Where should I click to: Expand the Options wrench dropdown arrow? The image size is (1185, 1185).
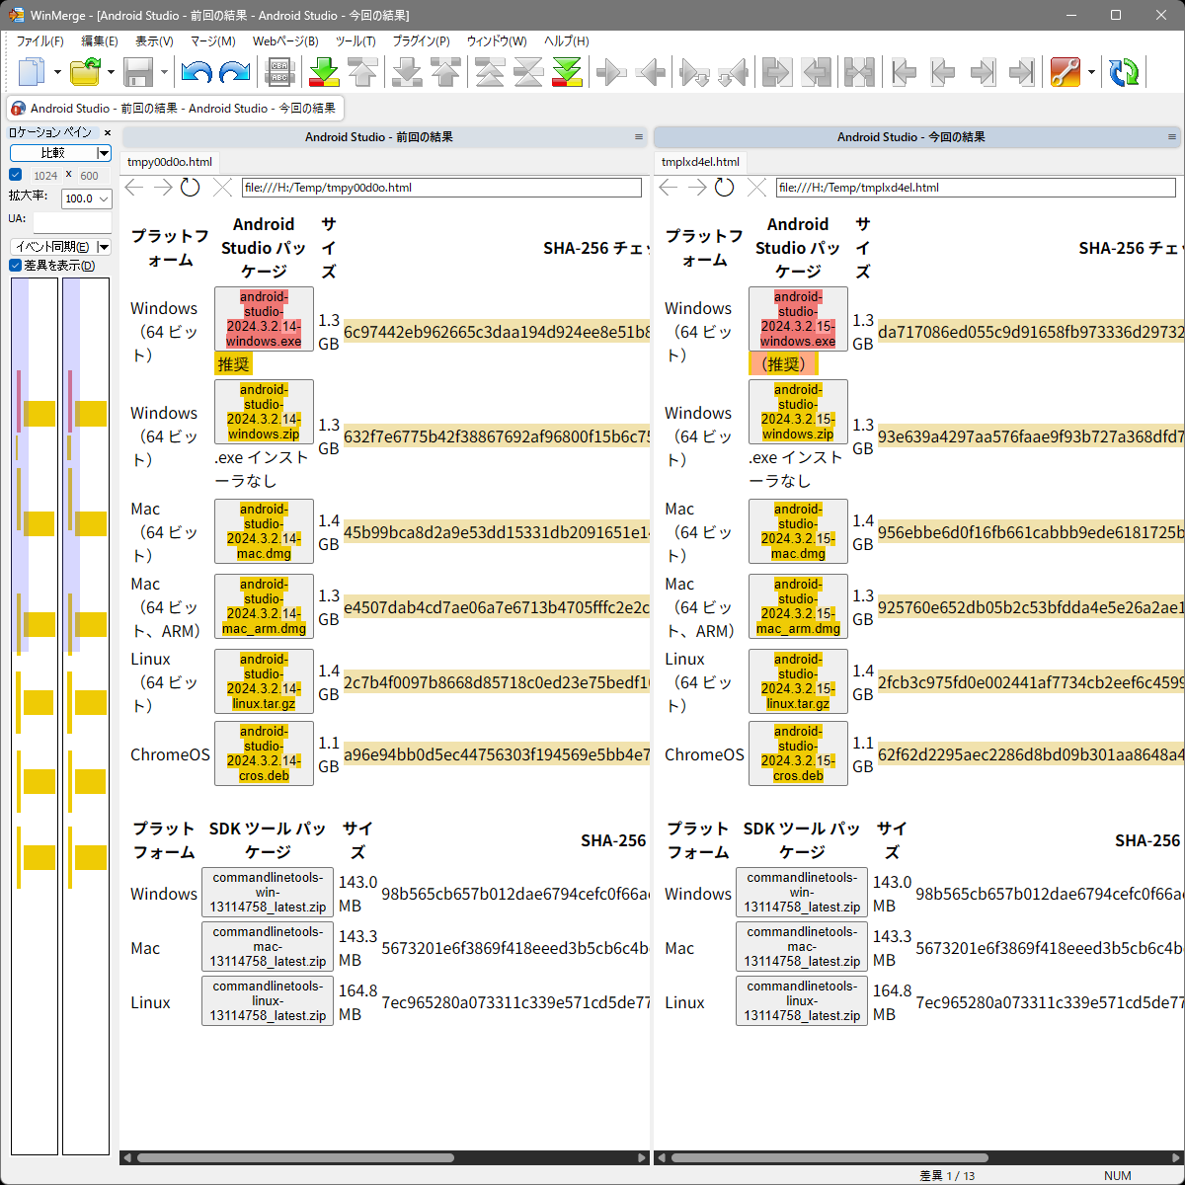[x=1090, y=72]
